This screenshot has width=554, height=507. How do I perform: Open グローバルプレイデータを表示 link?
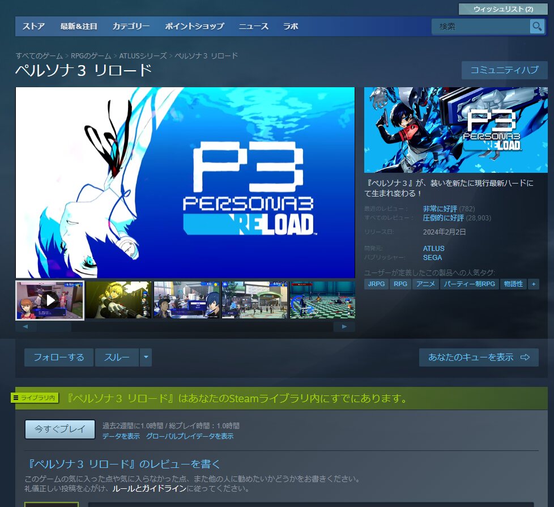190,436
